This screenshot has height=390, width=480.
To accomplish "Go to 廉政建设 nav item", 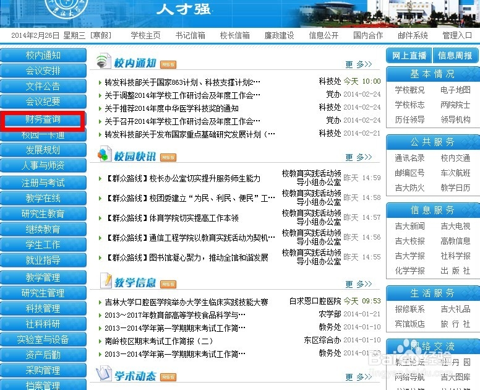I will (279, 35).
